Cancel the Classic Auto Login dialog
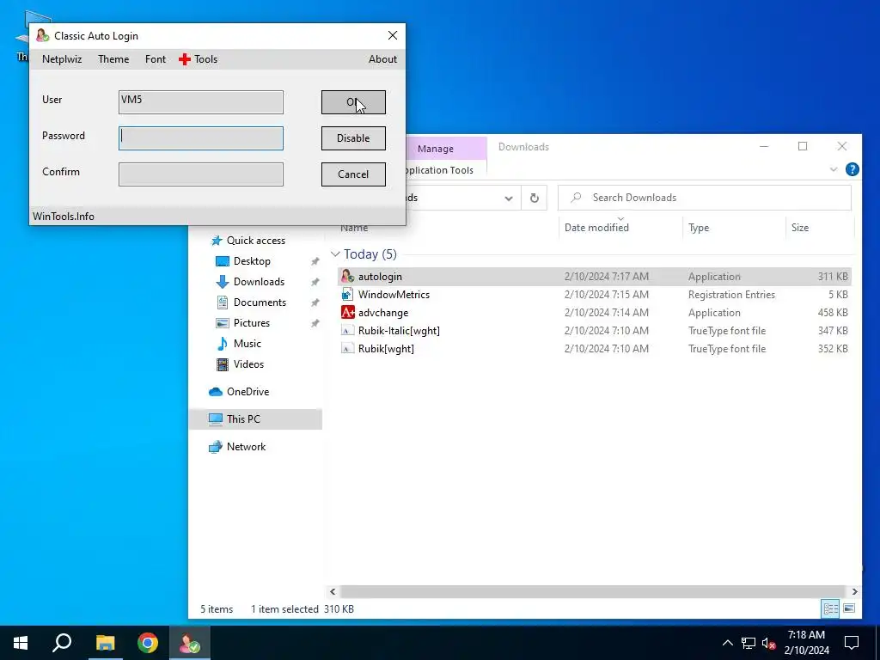880x660 pixels. tap(353, 174)
